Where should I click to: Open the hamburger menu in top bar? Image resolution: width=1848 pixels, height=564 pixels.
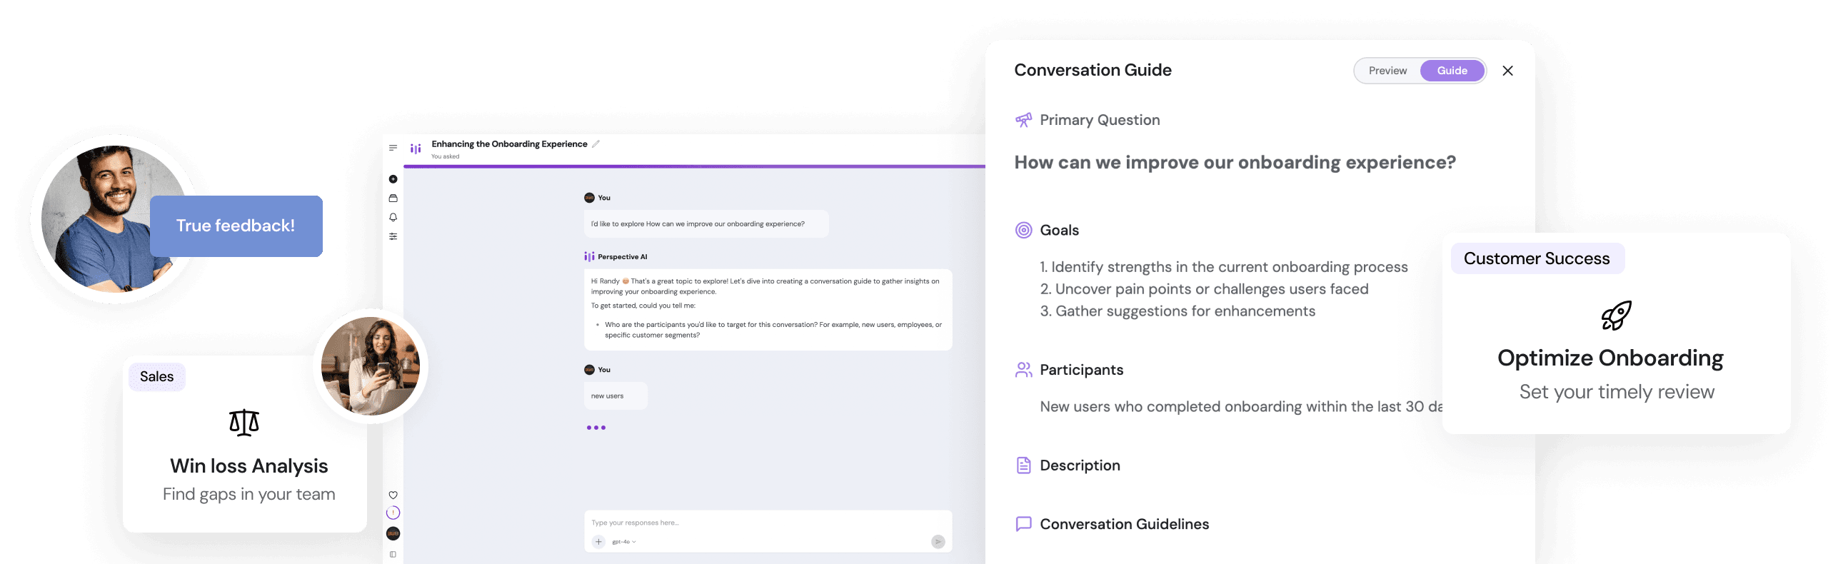pyautogui.click(x=393, y=148)
